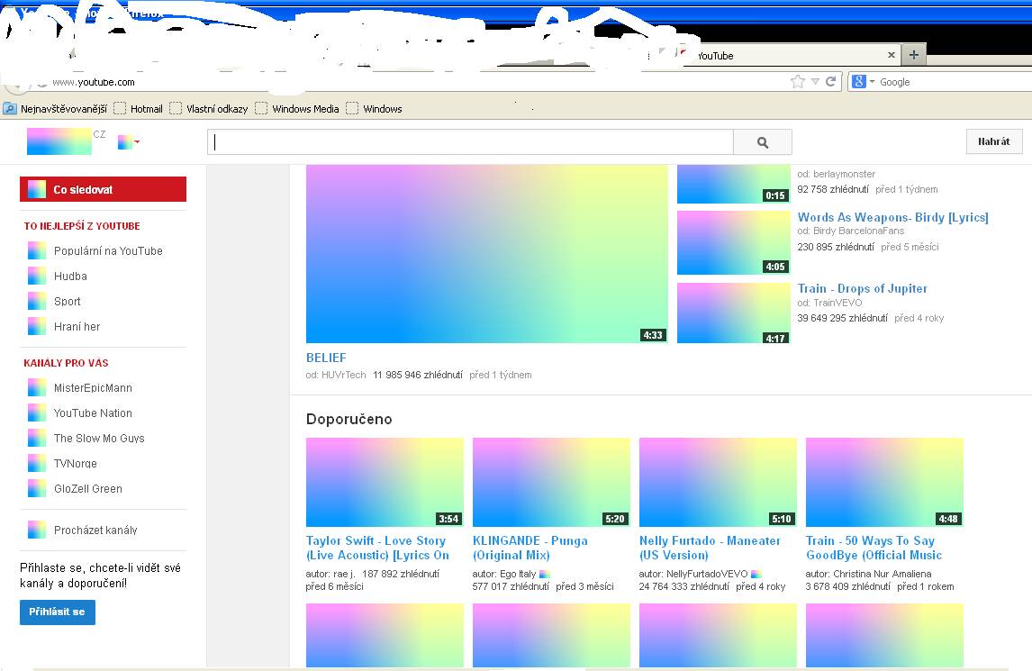Click the Nahrát upload button
Image resolution: width=1032 pixels, height=671 pixels.
point(994,141)
